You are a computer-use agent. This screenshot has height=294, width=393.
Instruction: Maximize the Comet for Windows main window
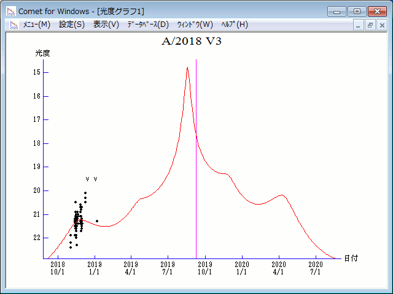pyautogui.click(x=356, y=11)
